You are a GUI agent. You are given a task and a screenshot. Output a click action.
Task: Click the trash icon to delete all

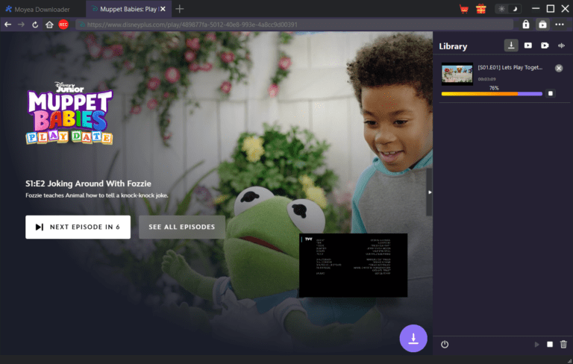pyautogui.click(x=563, y=345)
